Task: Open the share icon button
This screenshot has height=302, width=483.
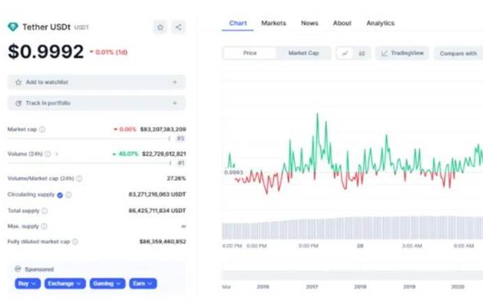Action: click(x=178, y=27)
